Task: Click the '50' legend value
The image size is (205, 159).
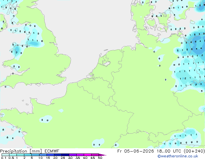Action: (100, 158)
